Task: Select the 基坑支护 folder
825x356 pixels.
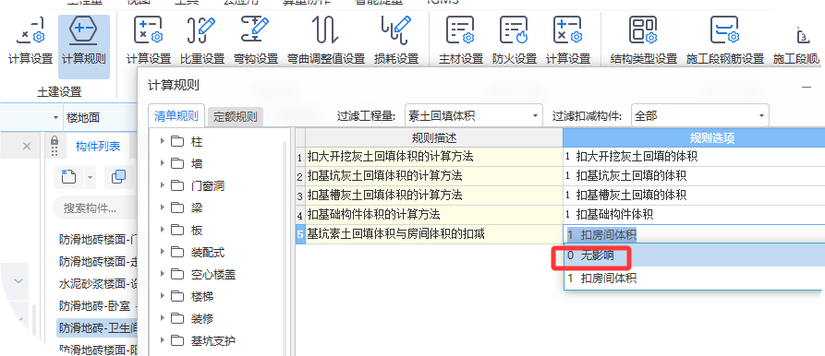Action: (x=212, y=340)
